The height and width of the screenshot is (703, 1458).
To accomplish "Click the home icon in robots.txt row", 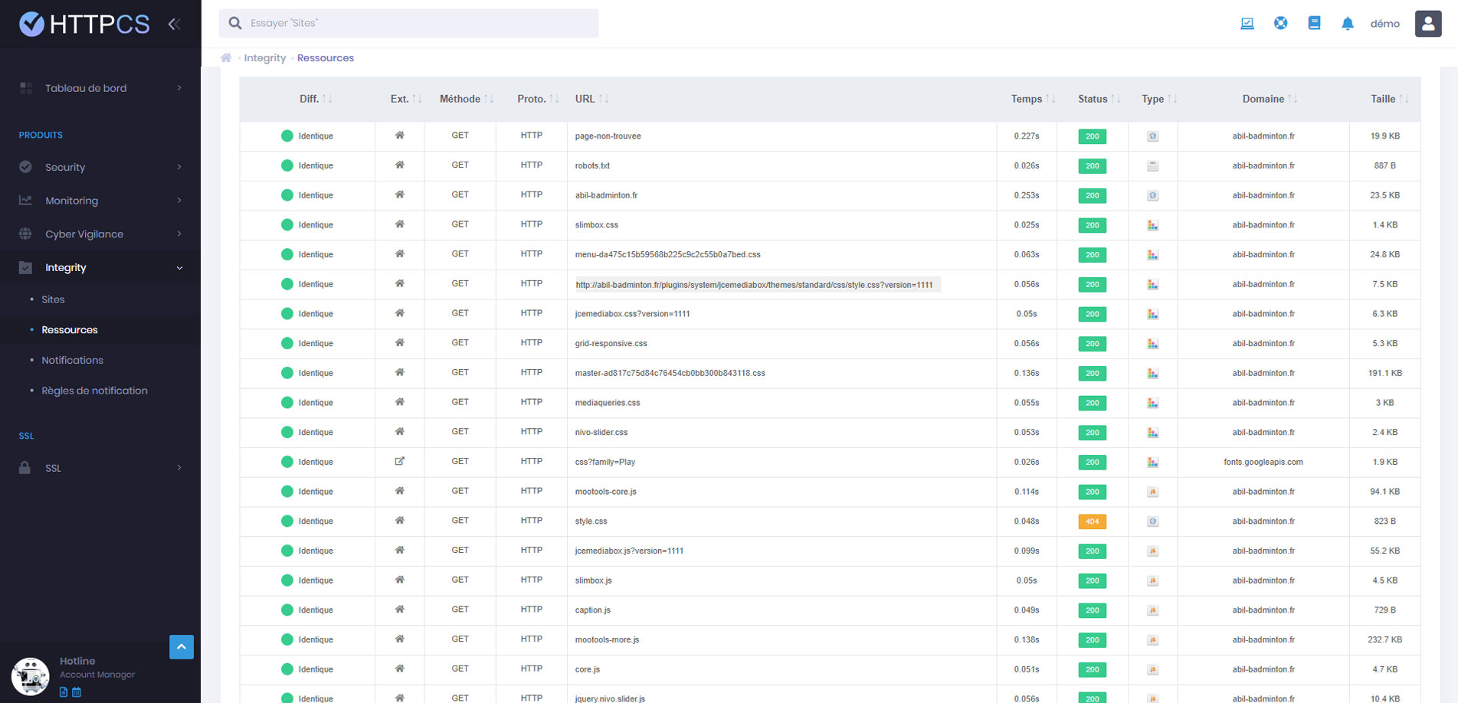I will click(x=399, y=165).
